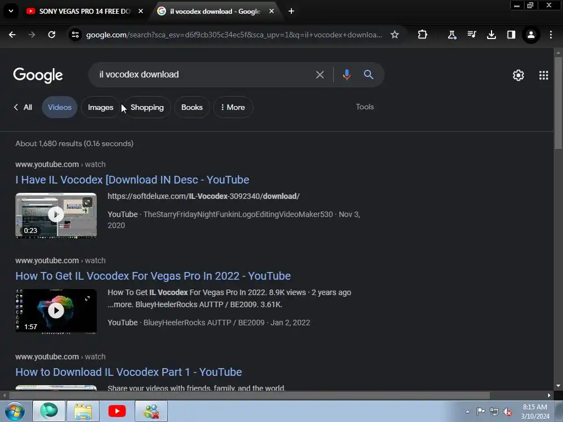Open the search Tools options
563x422 pixels.
pyautogui.click(x=365, y=107)
